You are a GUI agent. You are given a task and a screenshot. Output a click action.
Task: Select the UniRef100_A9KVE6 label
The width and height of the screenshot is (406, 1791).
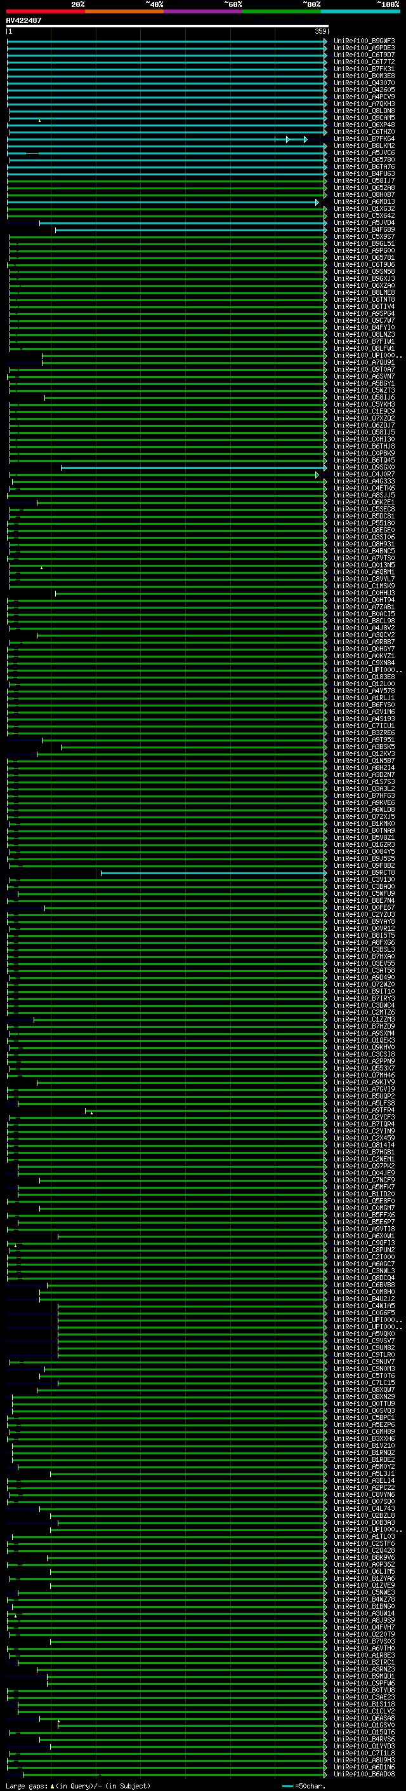pos(363,802)
